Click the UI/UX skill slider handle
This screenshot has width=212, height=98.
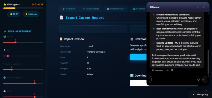click(x=35, y=97)
